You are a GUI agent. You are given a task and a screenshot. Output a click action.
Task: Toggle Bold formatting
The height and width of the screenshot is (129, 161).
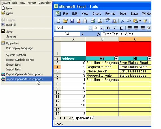pos(108,28)
